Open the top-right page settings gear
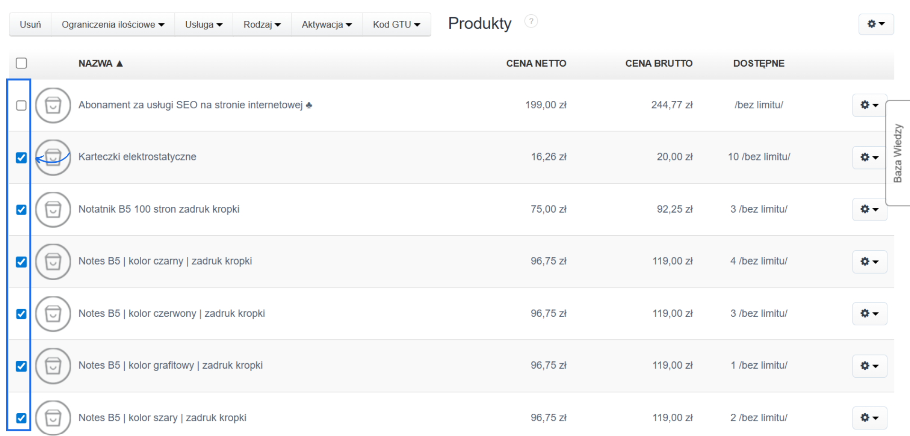The image size is (910, 436). (x=876, y=24)
